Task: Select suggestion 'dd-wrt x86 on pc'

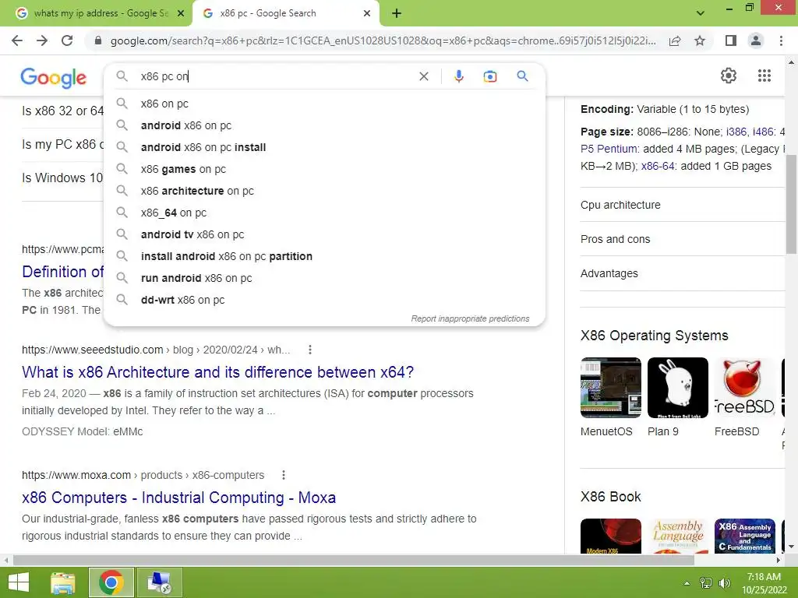Action: pyautogui.click(x=324, y=300)
